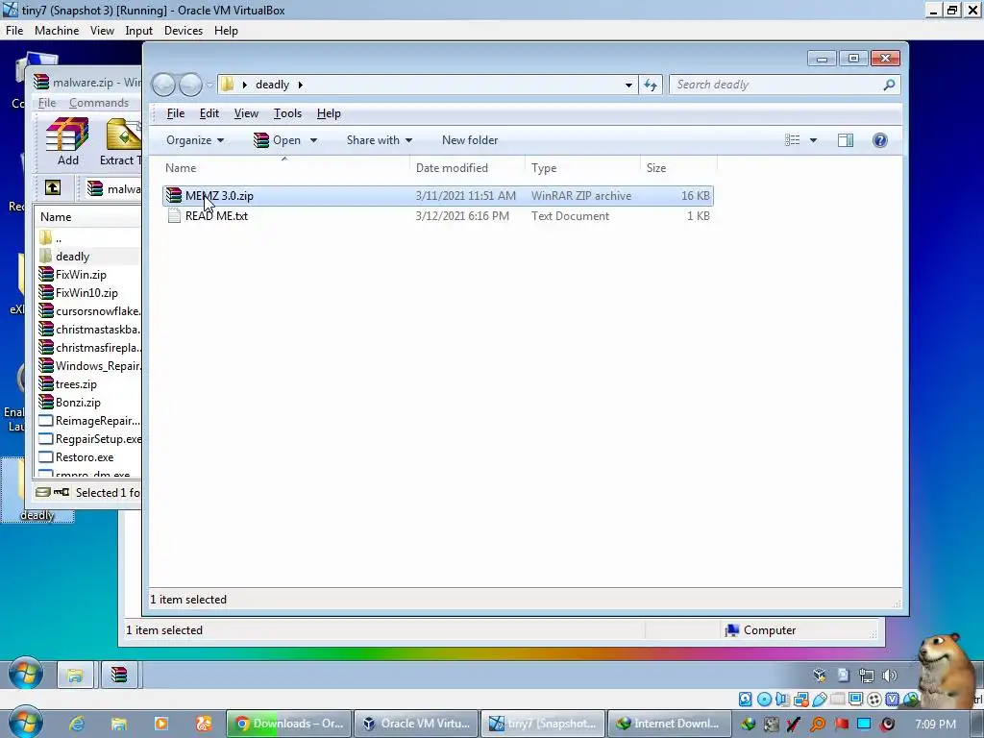This screenshot has width=984, height=738.
Task: Open Explorer File menu
Action: coord(176,113)
